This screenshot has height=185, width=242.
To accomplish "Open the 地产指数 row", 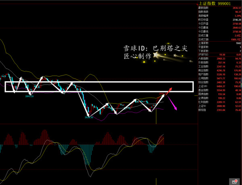I will 220,74.
